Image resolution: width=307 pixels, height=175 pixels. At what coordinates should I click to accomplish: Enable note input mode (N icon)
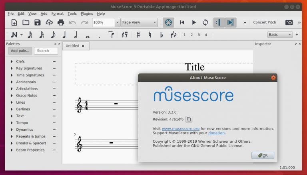[14, 35]
